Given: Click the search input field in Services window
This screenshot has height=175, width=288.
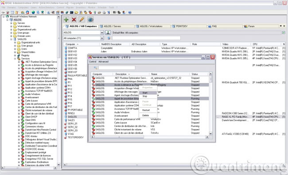Looking at the screenshot, I should click(x=117, y=68).
